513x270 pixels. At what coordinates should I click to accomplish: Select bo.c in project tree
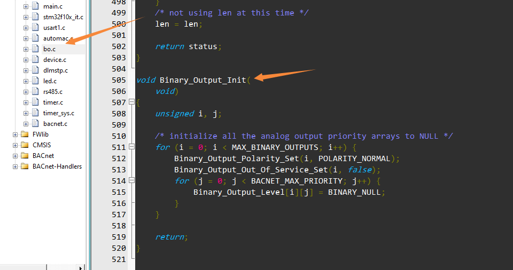coord(49,49)
